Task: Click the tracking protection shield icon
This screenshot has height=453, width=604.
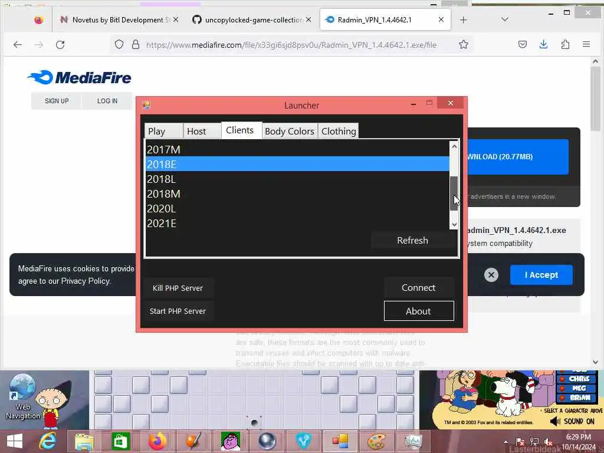Action: 119,45
